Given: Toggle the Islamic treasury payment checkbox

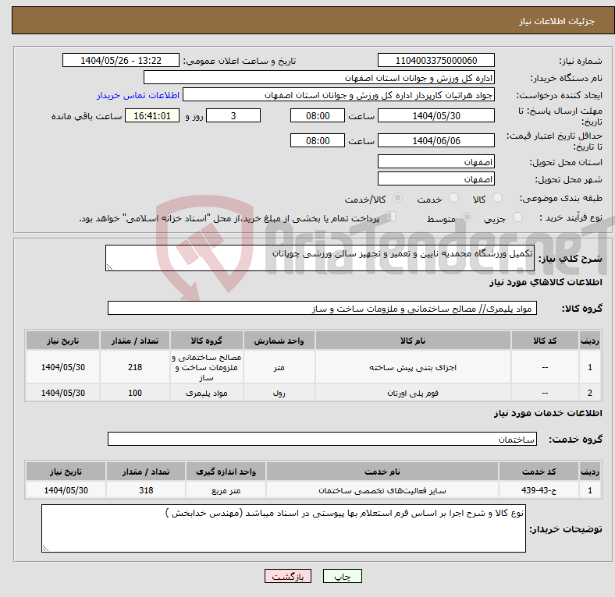Looking at the screenshot, I should [391, 217].
